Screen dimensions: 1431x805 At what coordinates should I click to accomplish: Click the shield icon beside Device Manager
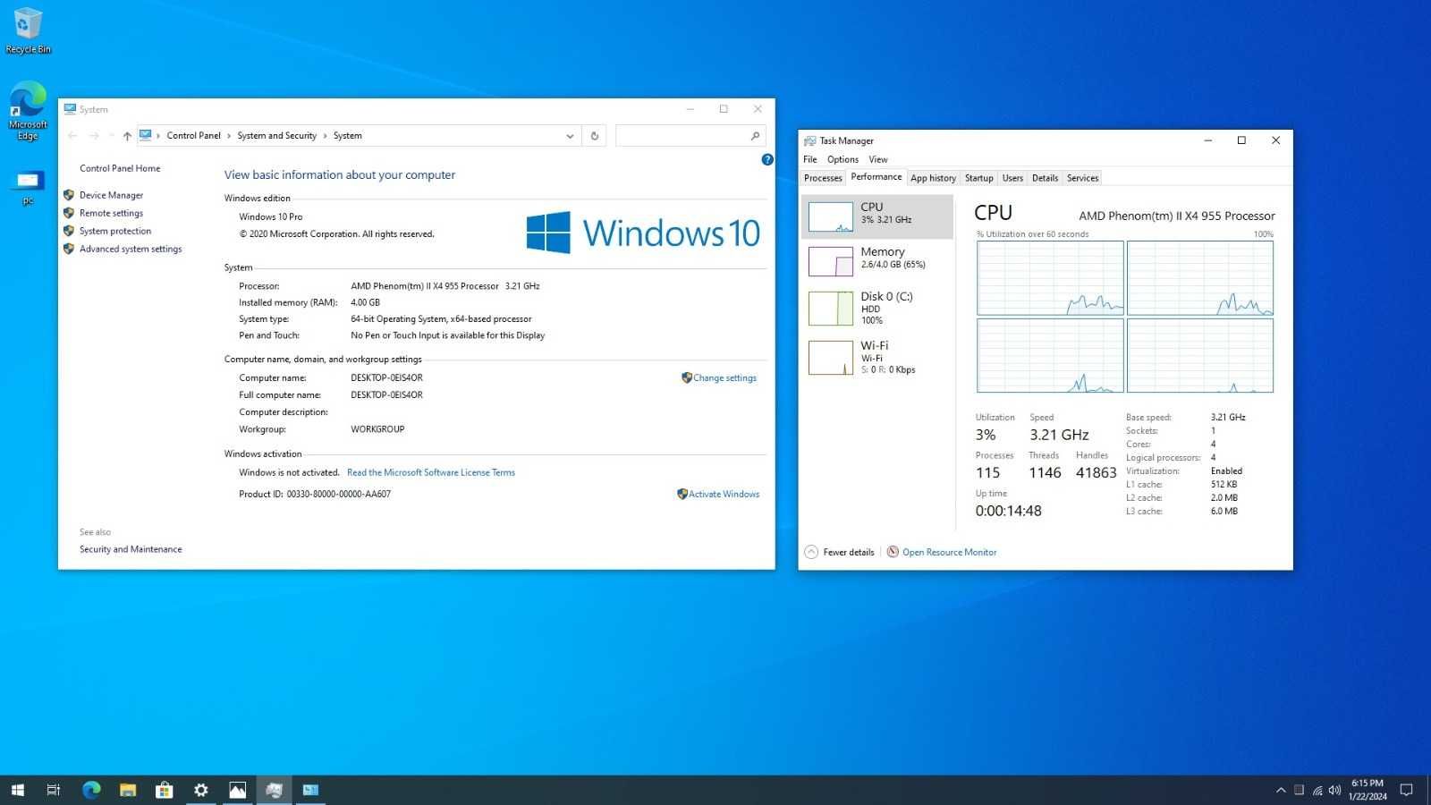point(69,195)
